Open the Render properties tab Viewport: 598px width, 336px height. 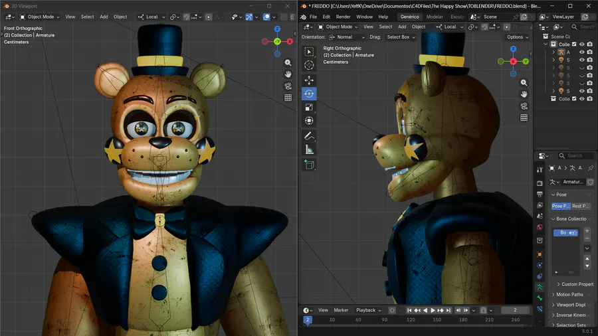tap(540, 183)
